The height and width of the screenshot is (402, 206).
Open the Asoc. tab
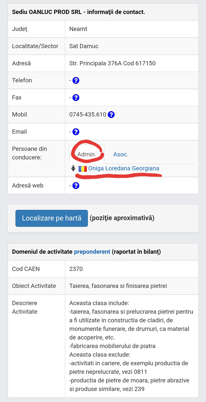120,154
